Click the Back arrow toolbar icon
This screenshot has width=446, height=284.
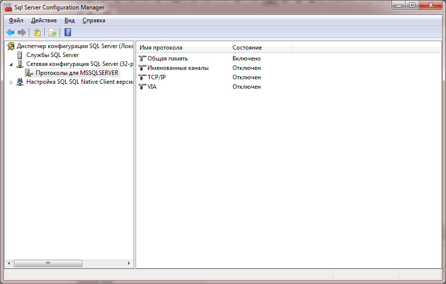coord(10,32)
